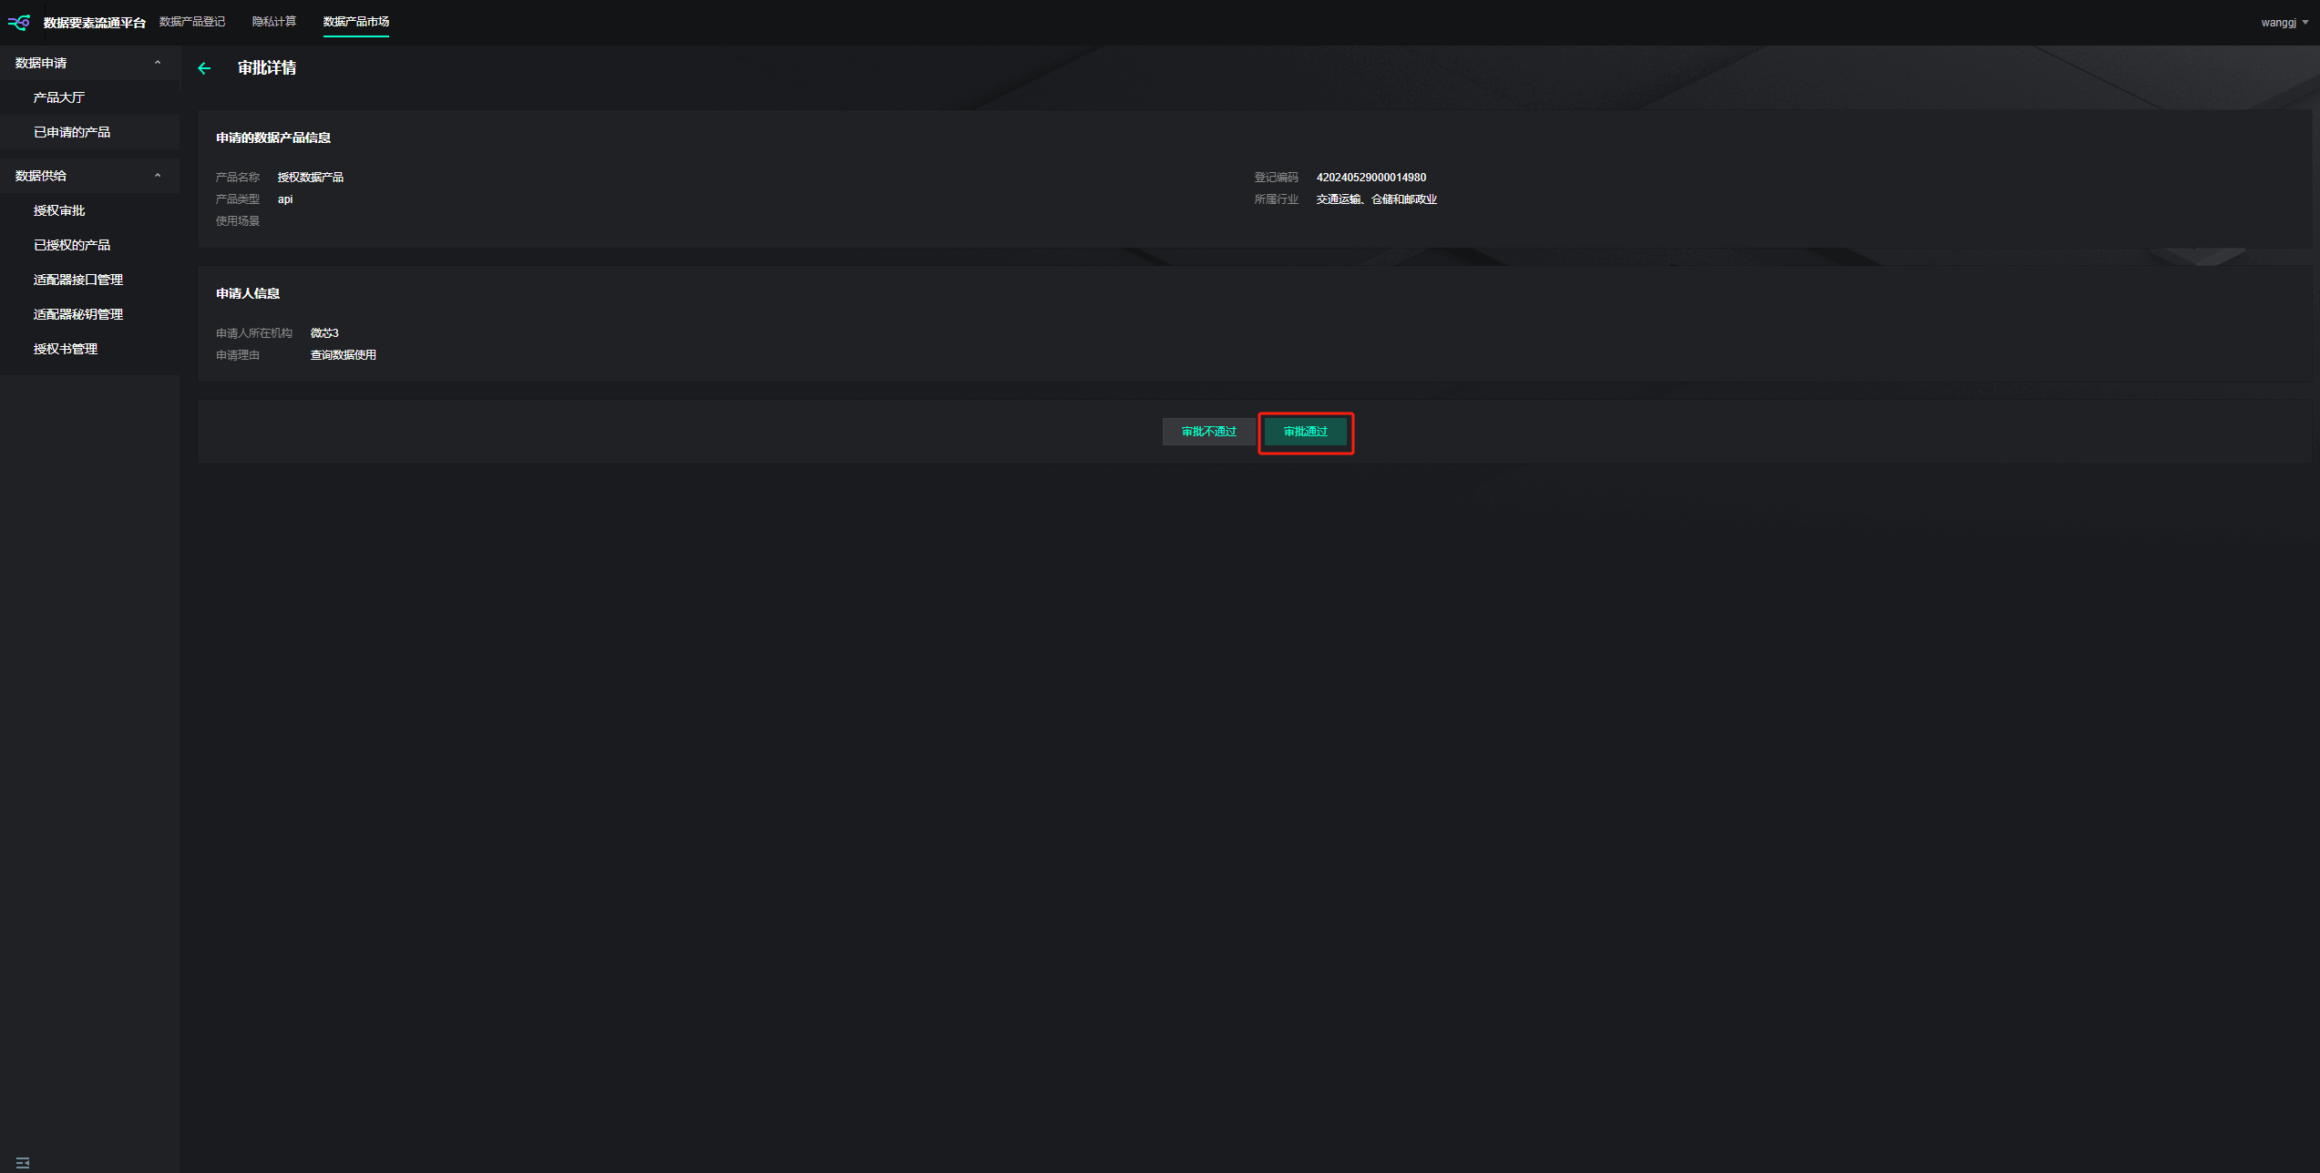Collapse the 数据申请 menu group
Image resolution: width=2320 pixels, height=1173 pixels.
pyautogui.click(x=89, y=63)
